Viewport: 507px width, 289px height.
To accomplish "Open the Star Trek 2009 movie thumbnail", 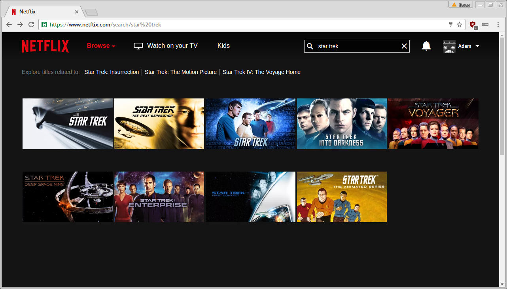I will tap(68, 124).
